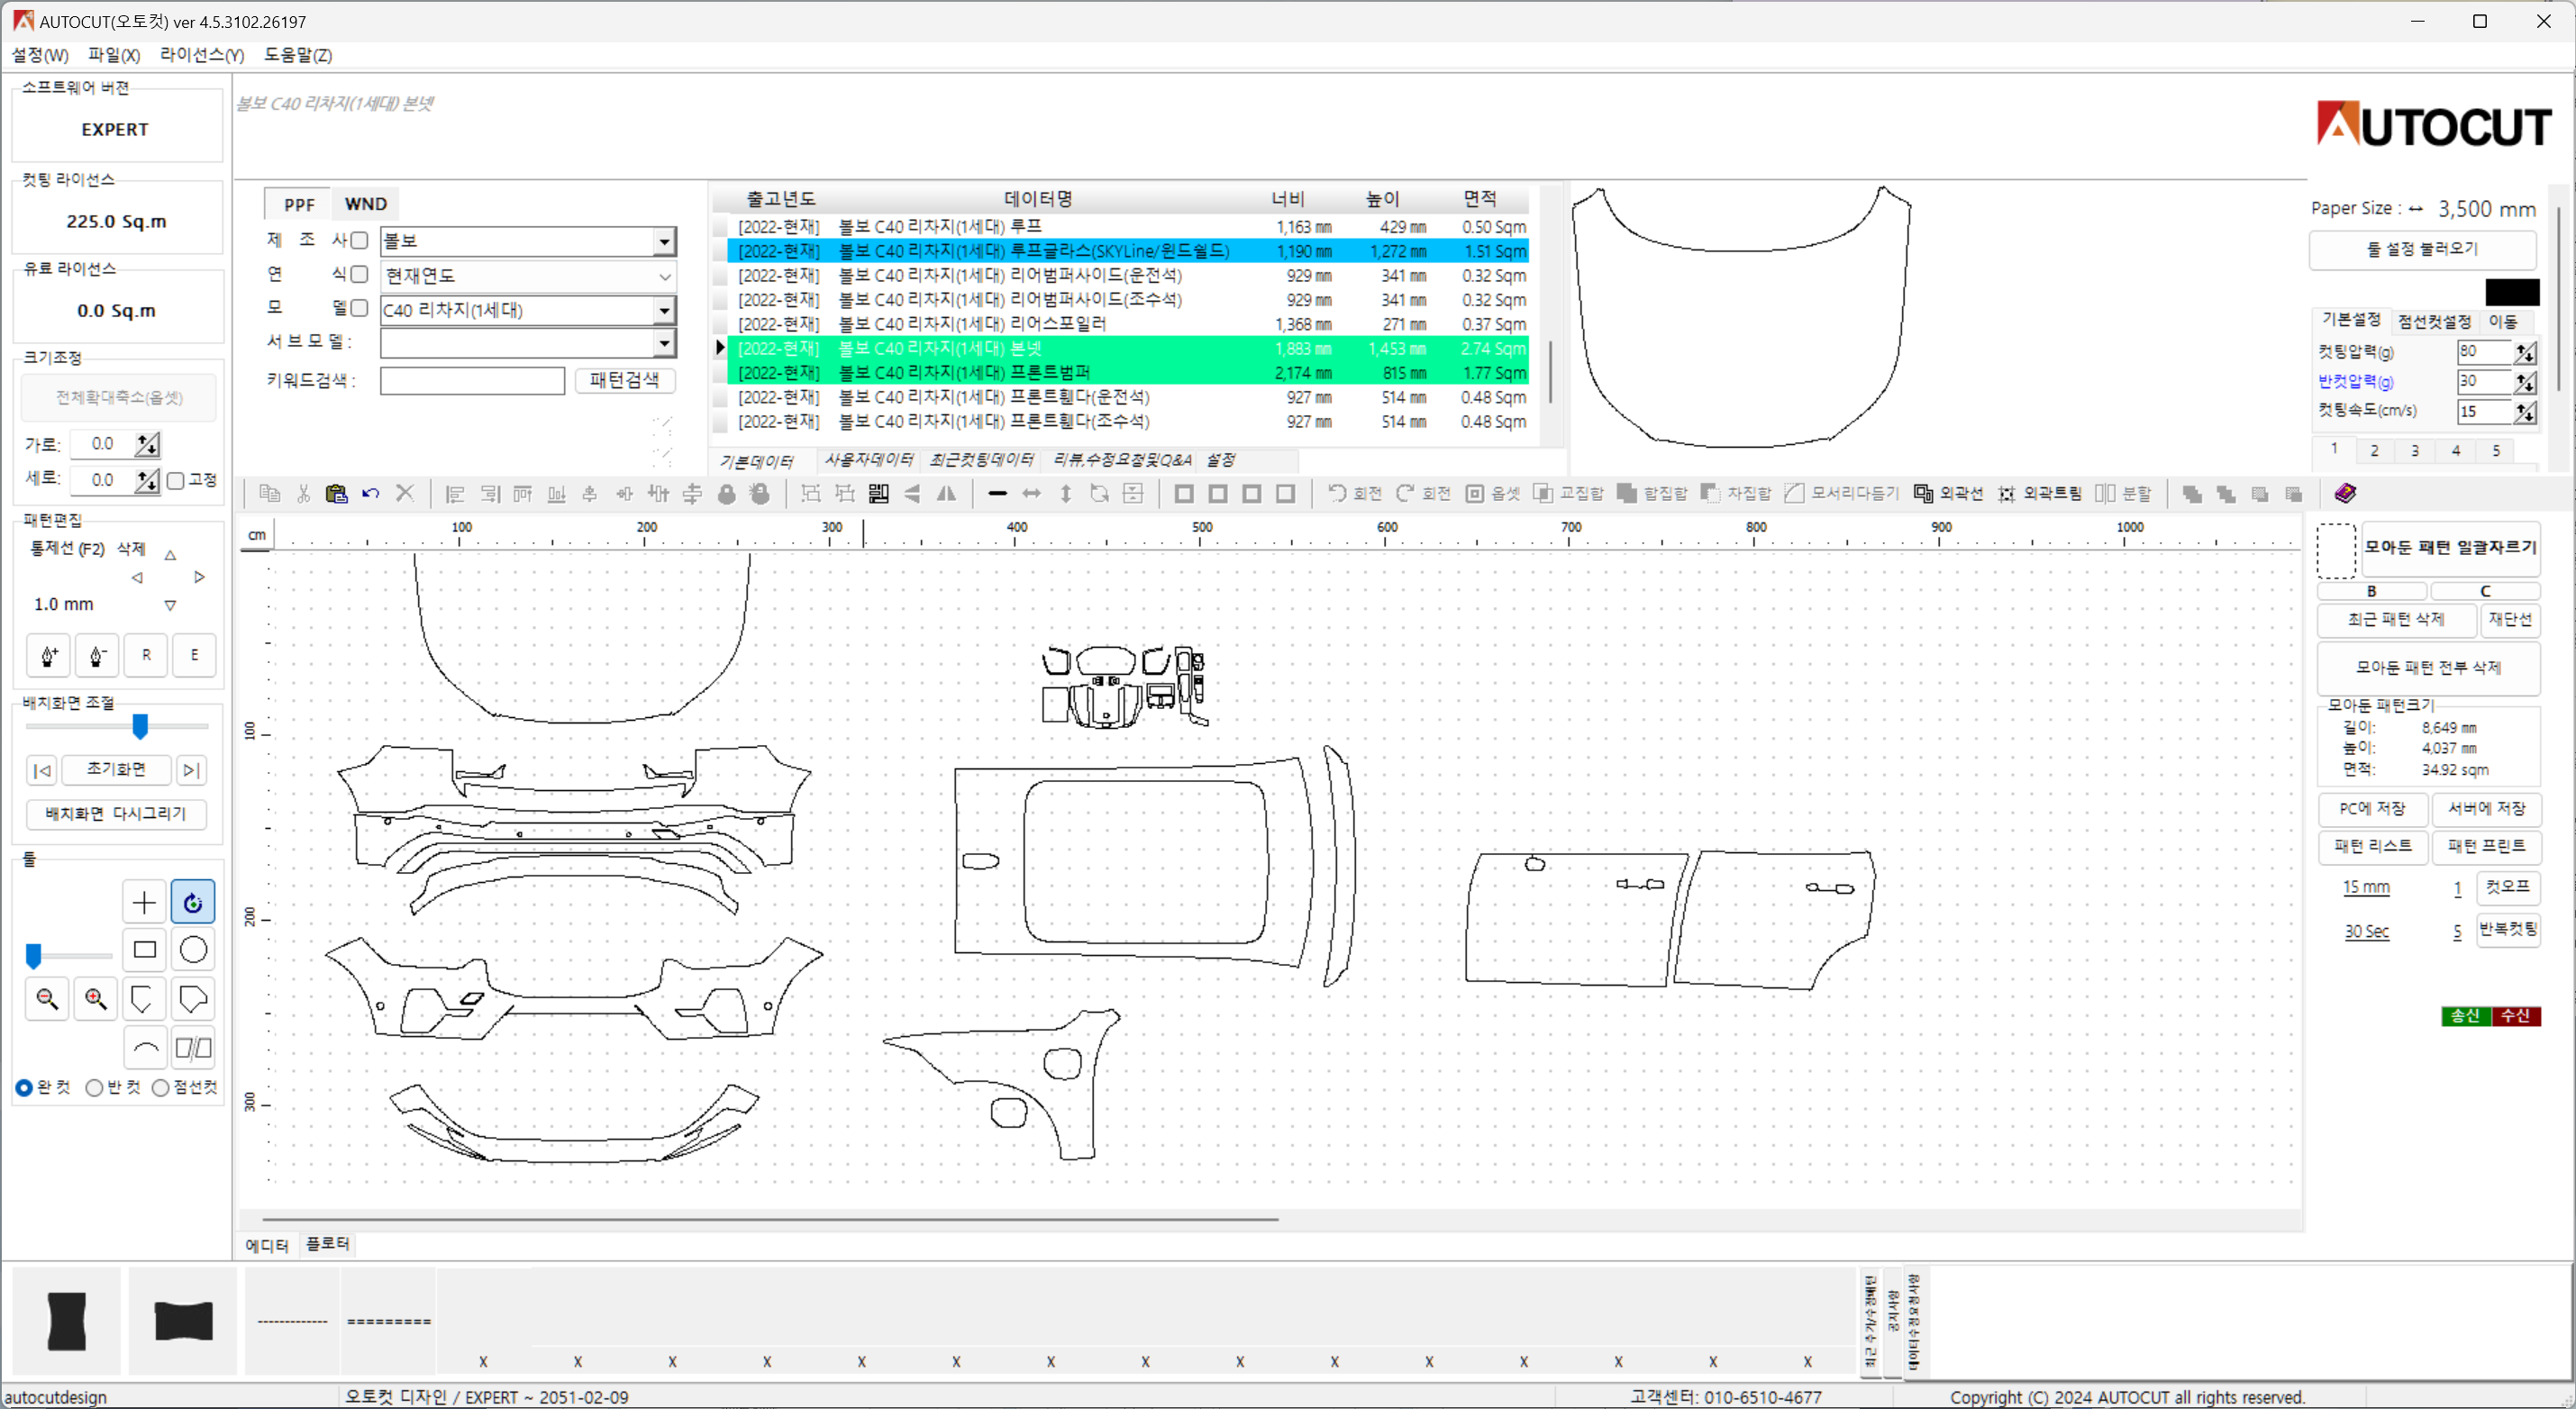Select the 완컷 radio button
The image size is (2576, 1409).
tap(24, 1088)
